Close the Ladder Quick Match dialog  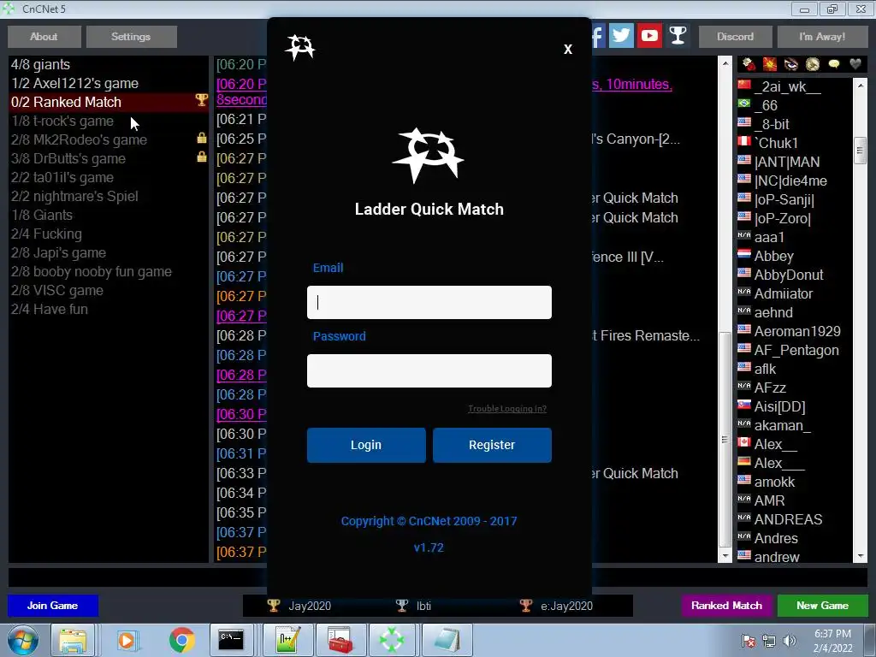click(x=568, y=49)
